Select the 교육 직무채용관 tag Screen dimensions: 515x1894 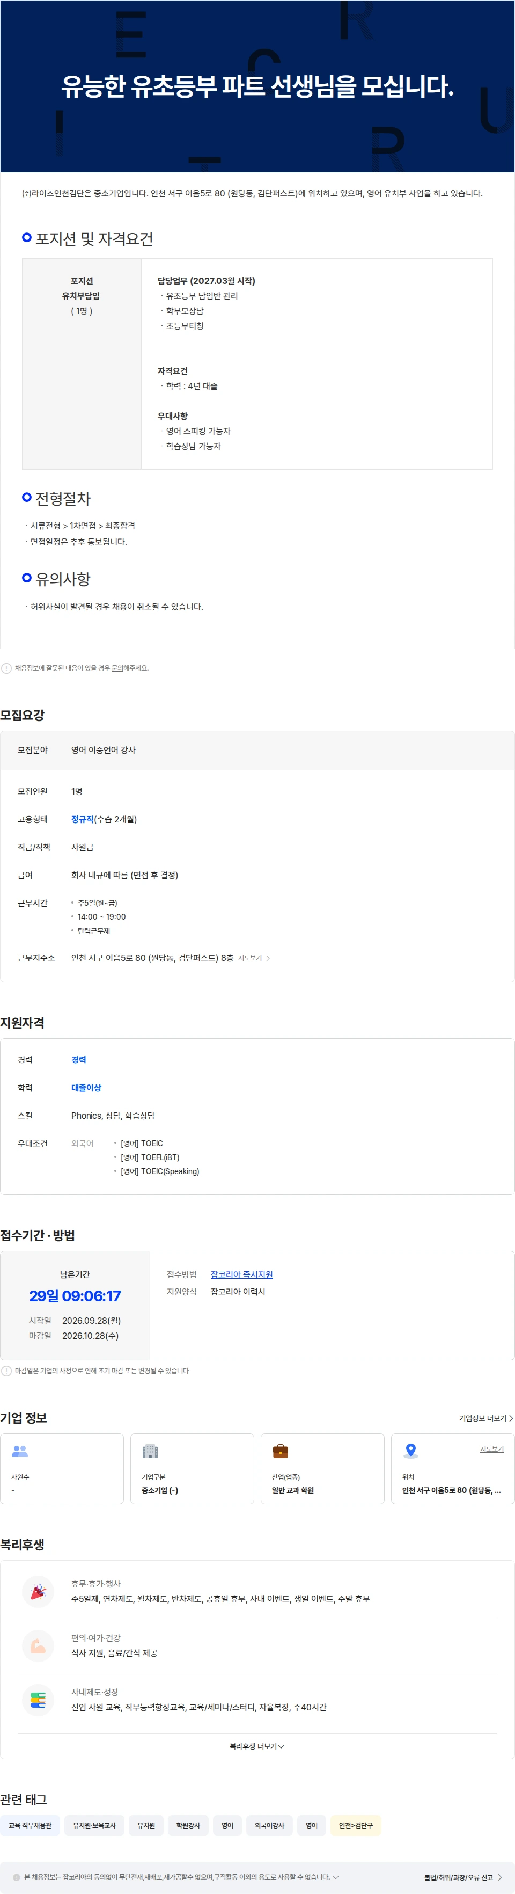point(30,1826)
